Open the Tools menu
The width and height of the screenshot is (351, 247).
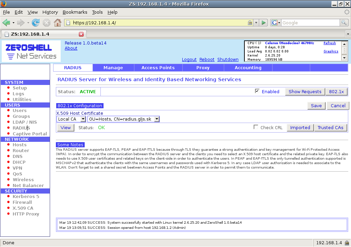point(97,12)
